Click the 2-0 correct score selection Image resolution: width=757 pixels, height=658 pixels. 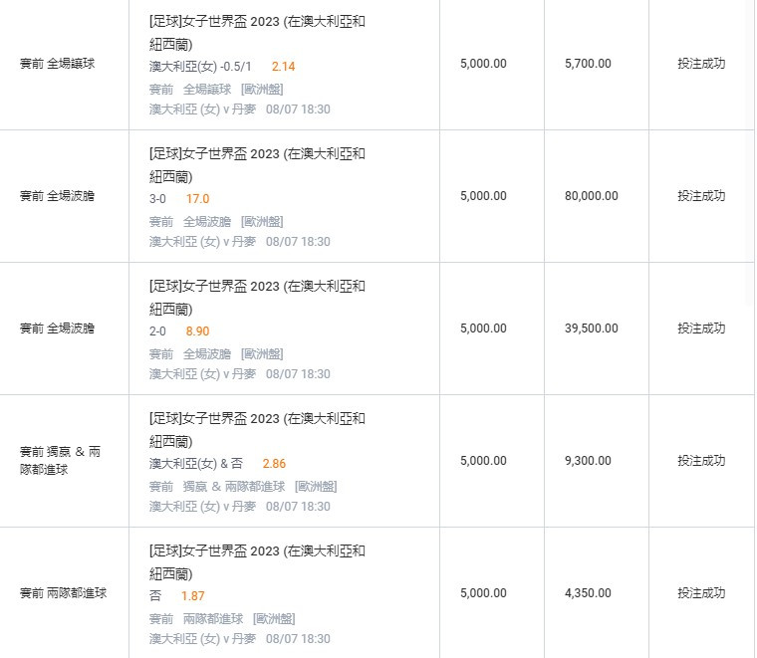(157, 331)
